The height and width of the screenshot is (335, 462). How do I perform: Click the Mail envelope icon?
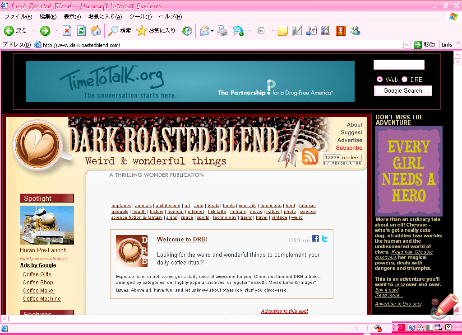(204, 31)
